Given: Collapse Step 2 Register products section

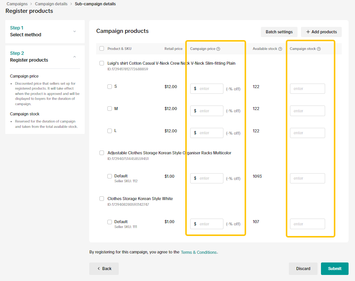Looking at the screenshot, I should pyautogui.click(x=74, y=57).
